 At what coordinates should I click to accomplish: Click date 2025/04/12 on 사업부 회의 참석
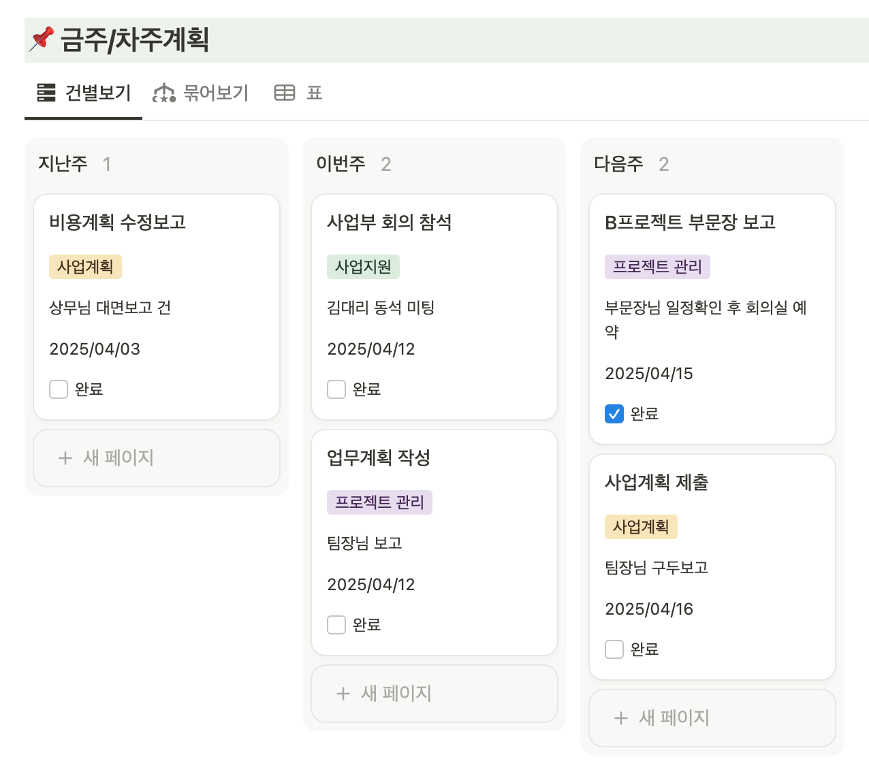pos(371,349)
